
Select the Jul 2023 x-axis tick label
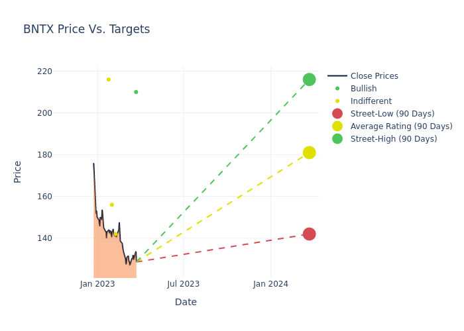[x=184, y=285]
